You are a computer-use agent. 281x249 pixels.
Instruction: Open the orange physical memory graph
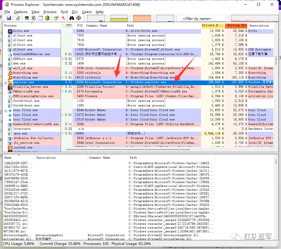tap(142, 18)
